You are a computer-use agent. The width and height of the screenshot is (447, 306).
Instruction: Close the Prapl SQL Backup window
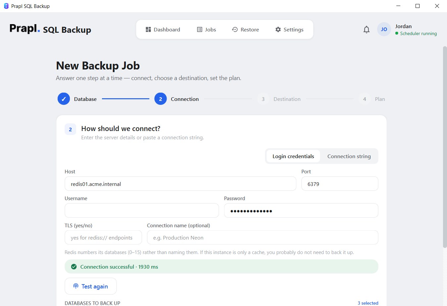(x=437, y=6)
